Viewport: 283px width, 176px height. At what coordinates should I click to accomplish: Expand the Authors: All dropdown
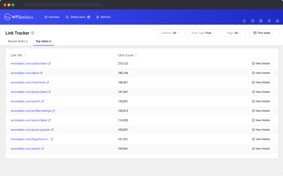click(x=170, y=33)
